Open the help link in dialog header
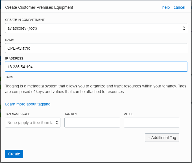Screen dimensions: 192x163 pyautogui.click(x=166, y=7)
